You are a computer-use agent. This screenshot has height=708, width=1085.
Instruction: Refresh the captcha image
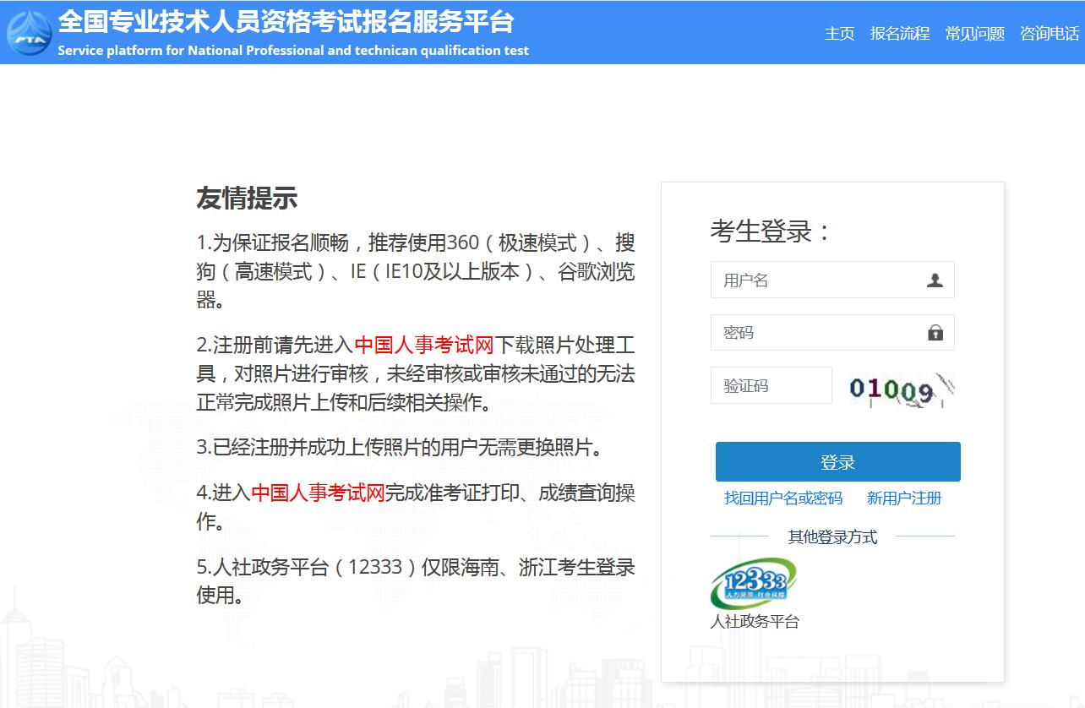coord(901,389)
